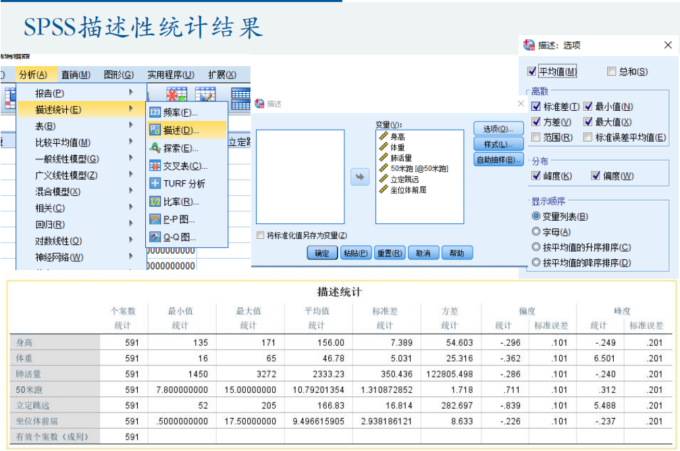Screen dimensions: 680x451
Task: Click the 重置(R) reset button
Action: point(390,253)
